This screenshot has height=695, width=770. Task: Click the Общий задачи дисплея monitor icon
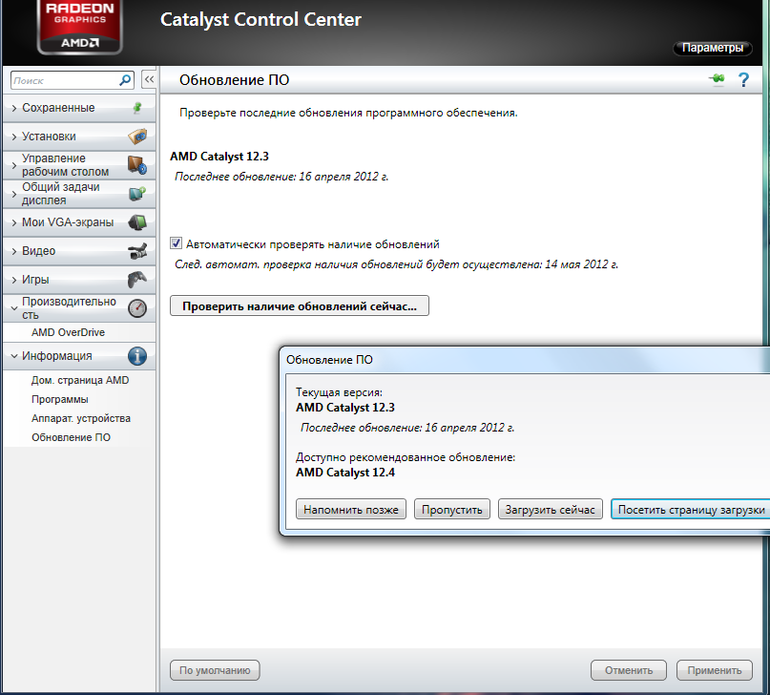tap(137, 194)
